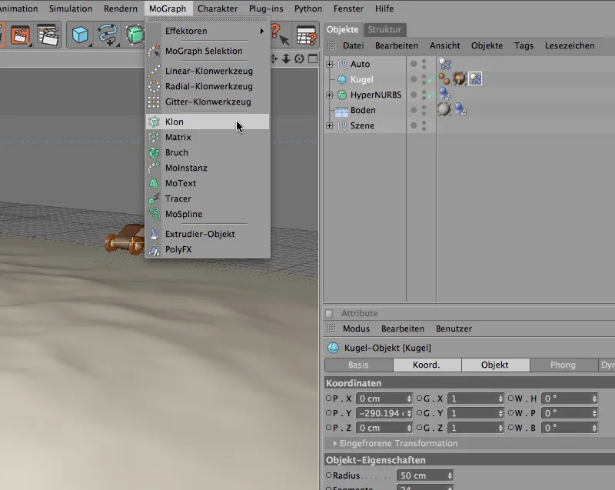Click the MoSpline icon
Screen dimensions: 615x490
click(155, 214)
